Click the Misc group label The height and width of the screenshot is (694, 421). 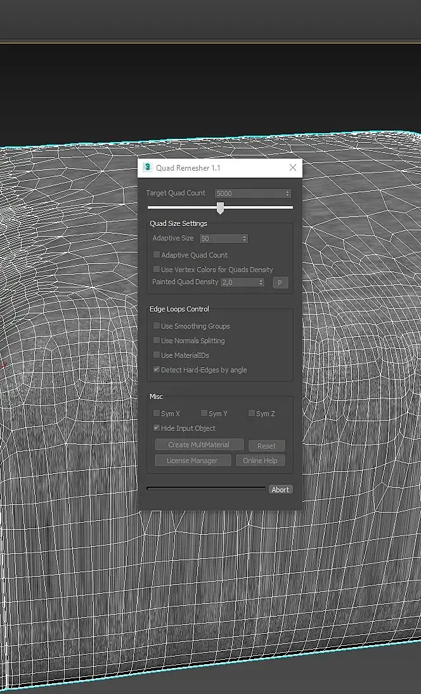(156, 396)
